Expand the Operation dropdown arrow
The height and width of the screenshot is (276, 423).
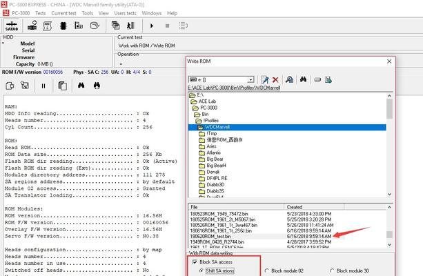point(121,64)
